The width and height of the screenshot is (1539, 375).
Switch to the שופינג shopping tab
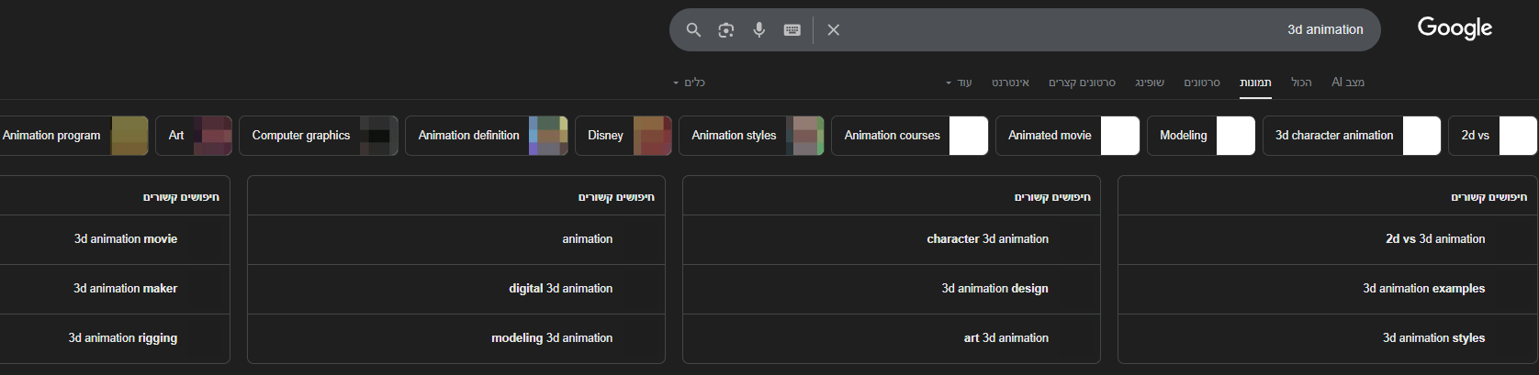(1150, 83)
